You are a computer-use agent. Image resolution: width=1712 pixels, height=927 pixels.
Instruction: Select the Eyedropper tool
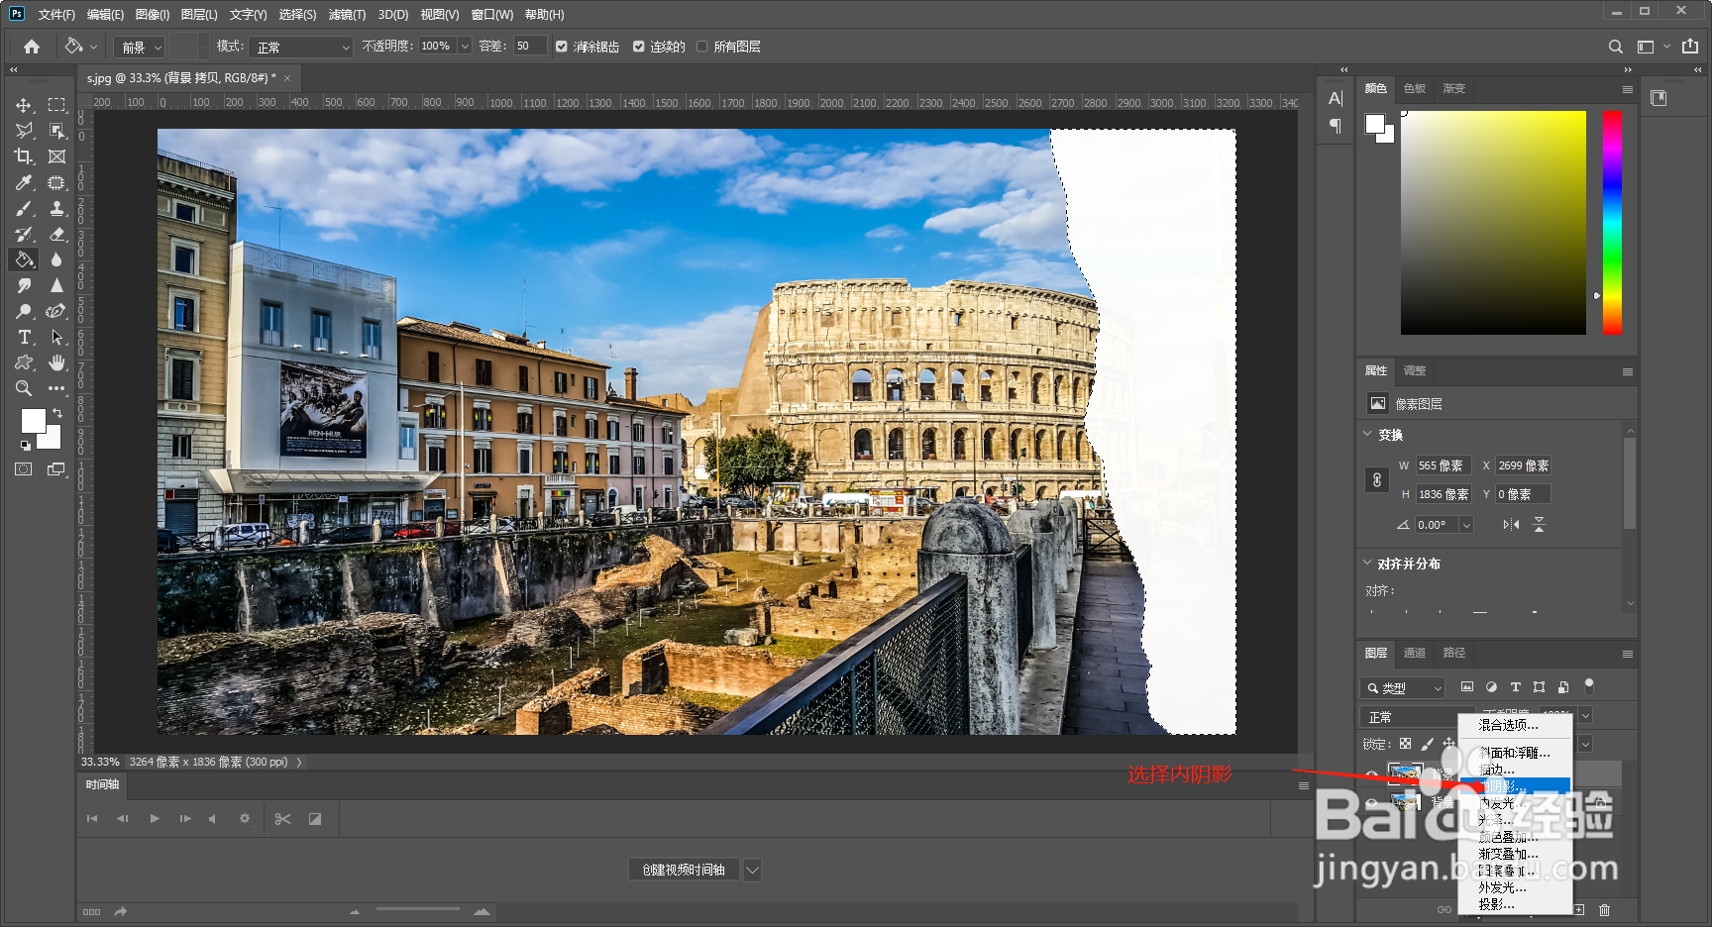(x=24, y=182)
